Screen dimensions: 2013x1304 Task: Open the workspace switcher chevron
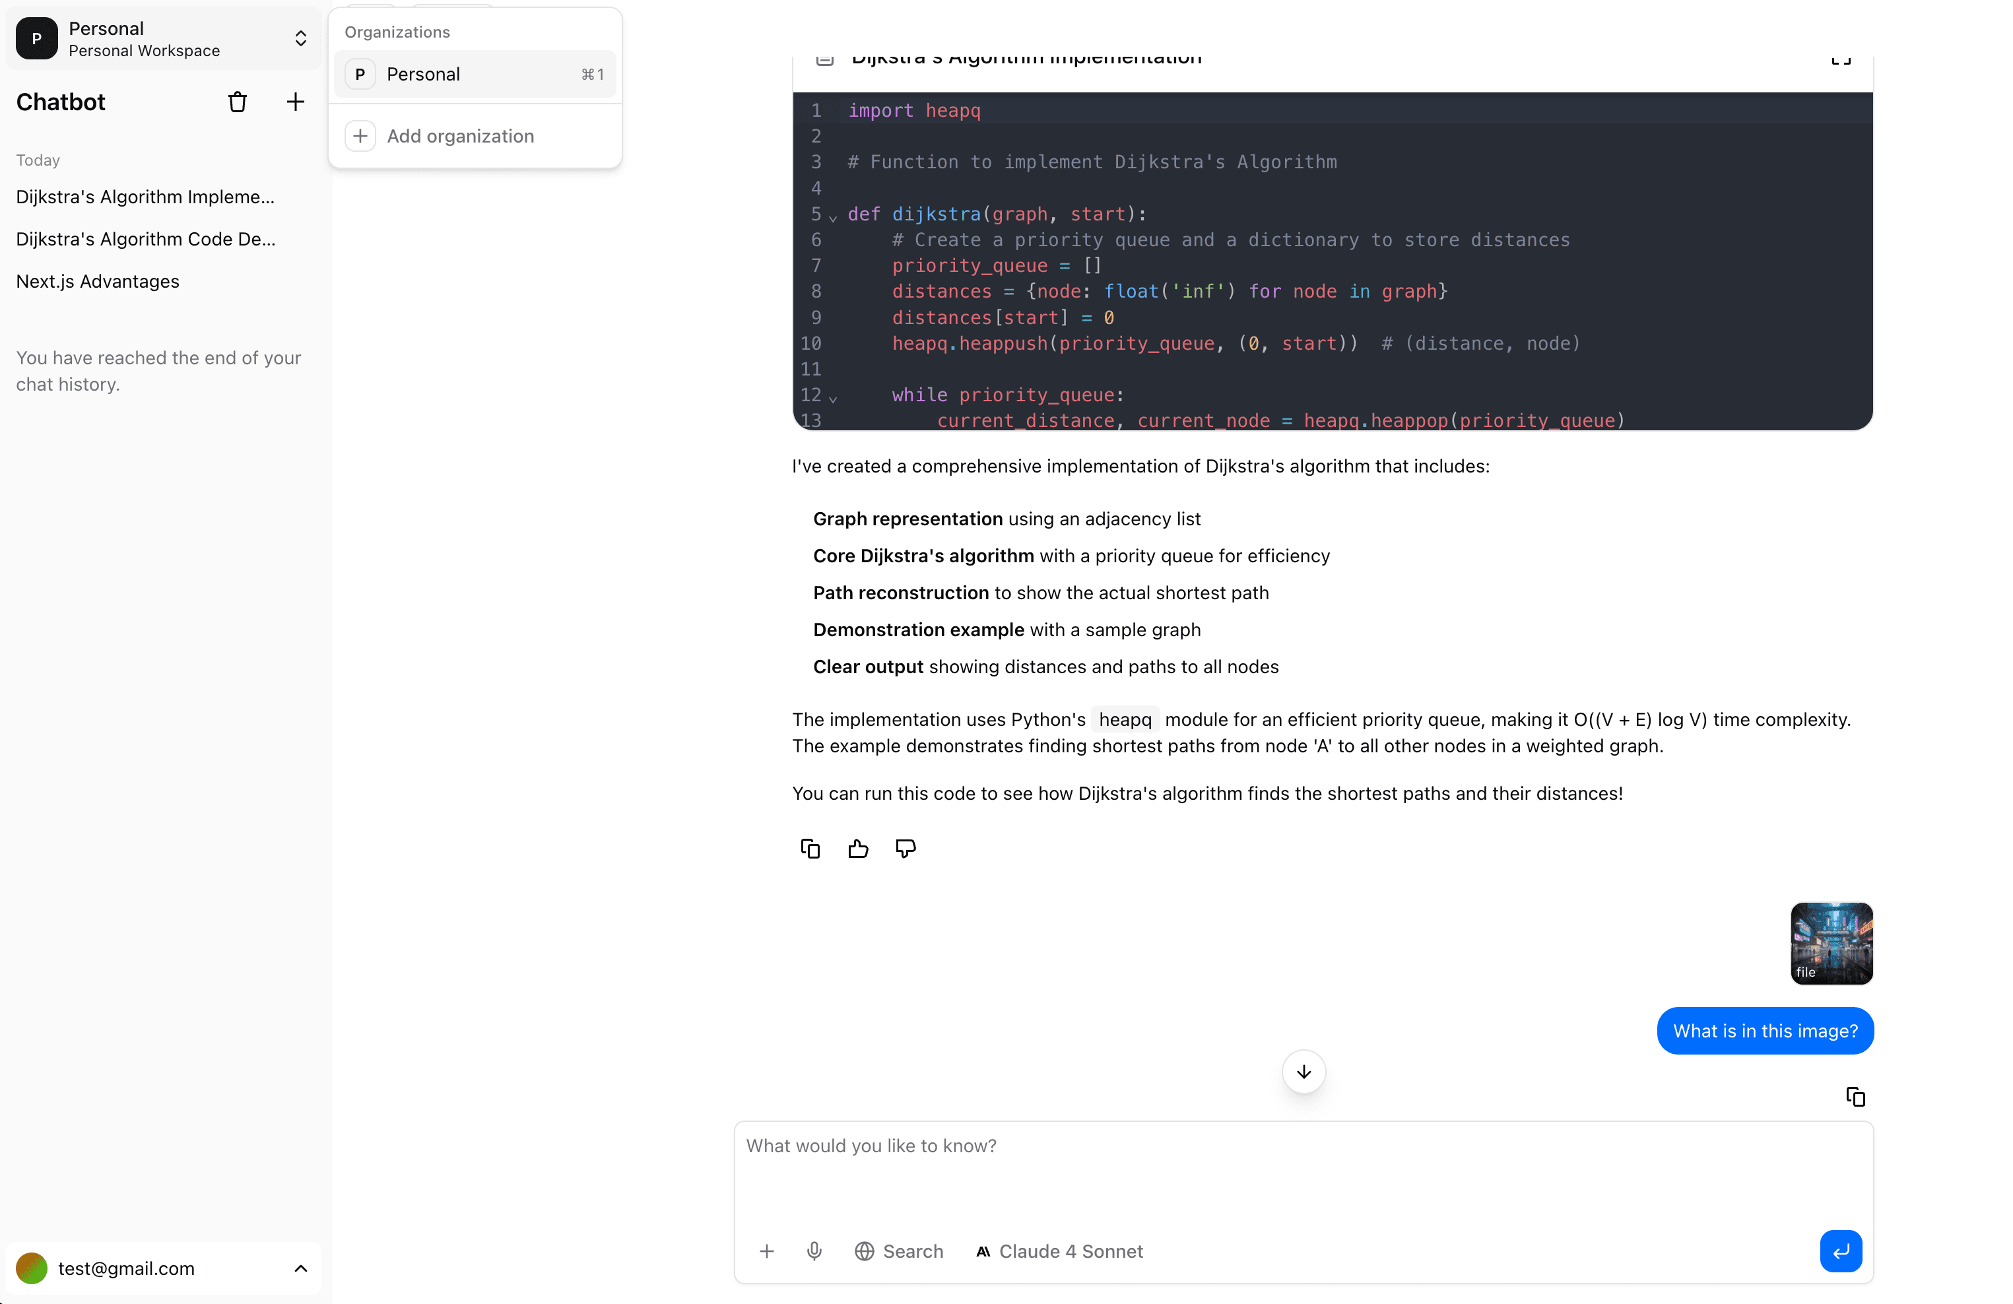(300, 38)
